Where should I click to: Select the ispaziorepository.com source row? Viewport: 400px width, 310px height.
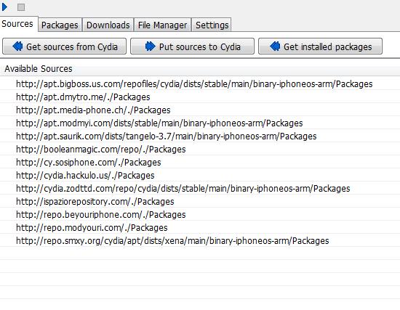pyautogui.click(x=200, y=202)
